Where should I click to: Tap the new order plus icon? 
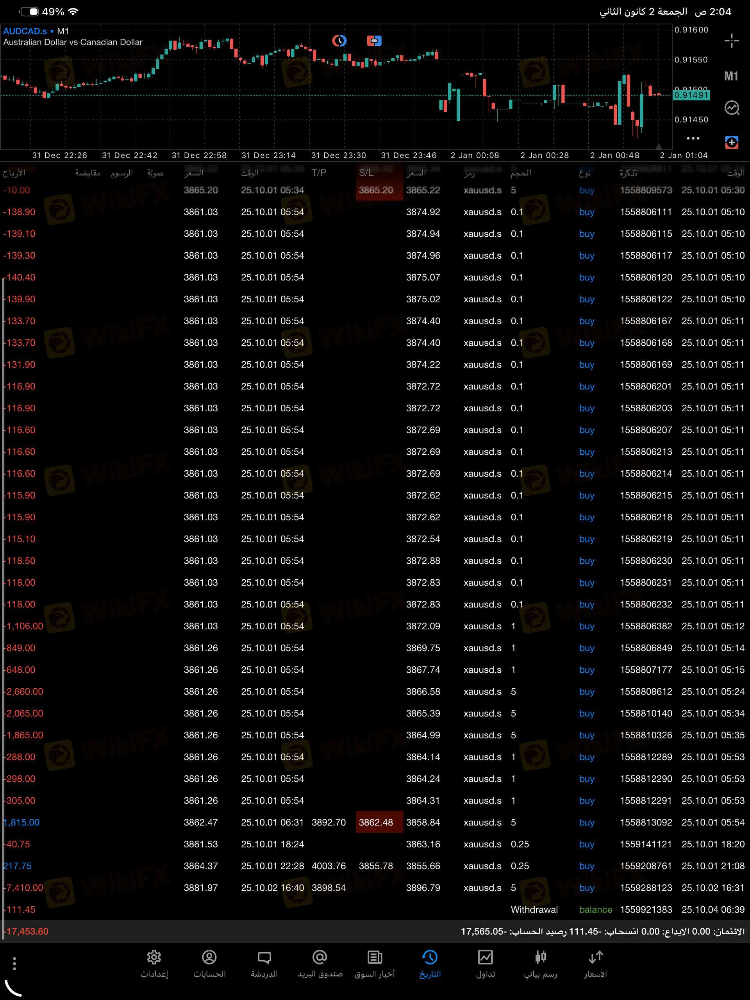732,143
